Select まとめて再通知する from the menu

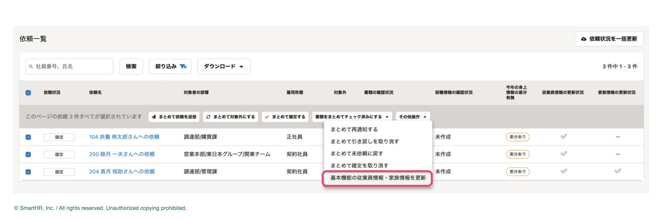pyautogui.click(x=354, y=129)
